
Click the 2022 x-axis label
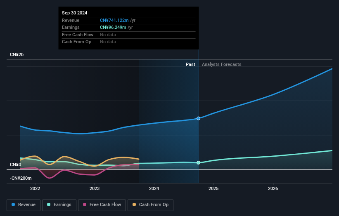35,189
